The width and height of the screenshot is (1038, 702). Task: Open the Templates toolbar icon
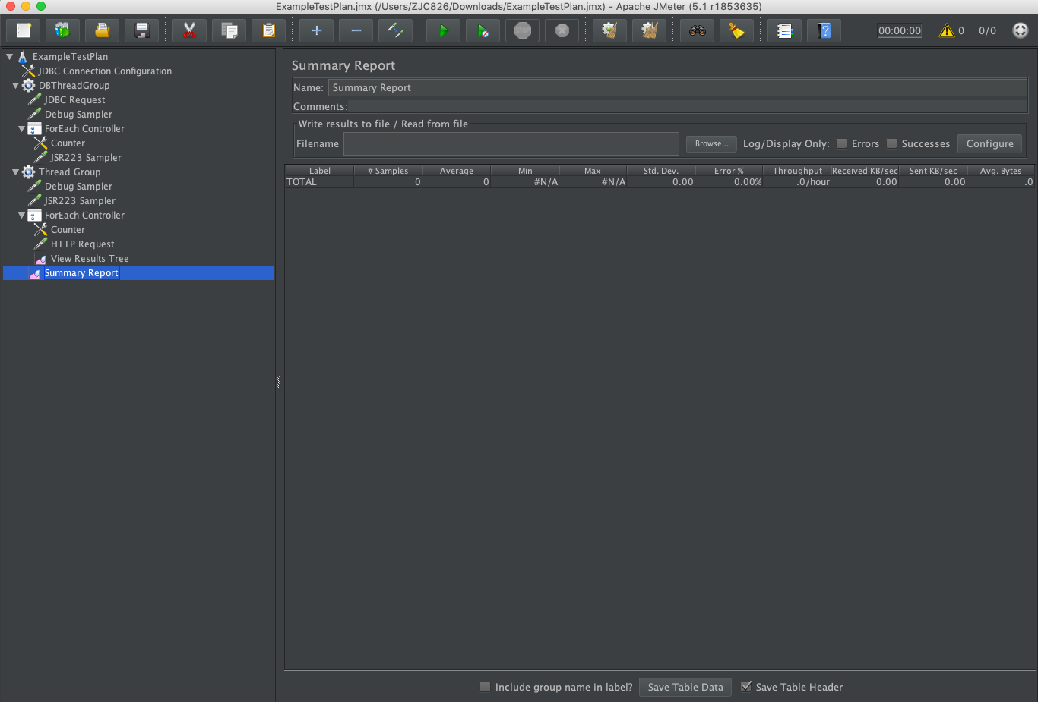pos(62,30)
